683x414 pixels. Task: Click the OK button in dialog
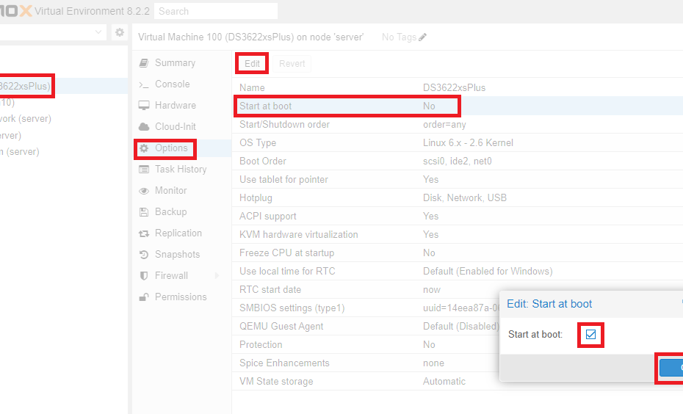[672, 368]
